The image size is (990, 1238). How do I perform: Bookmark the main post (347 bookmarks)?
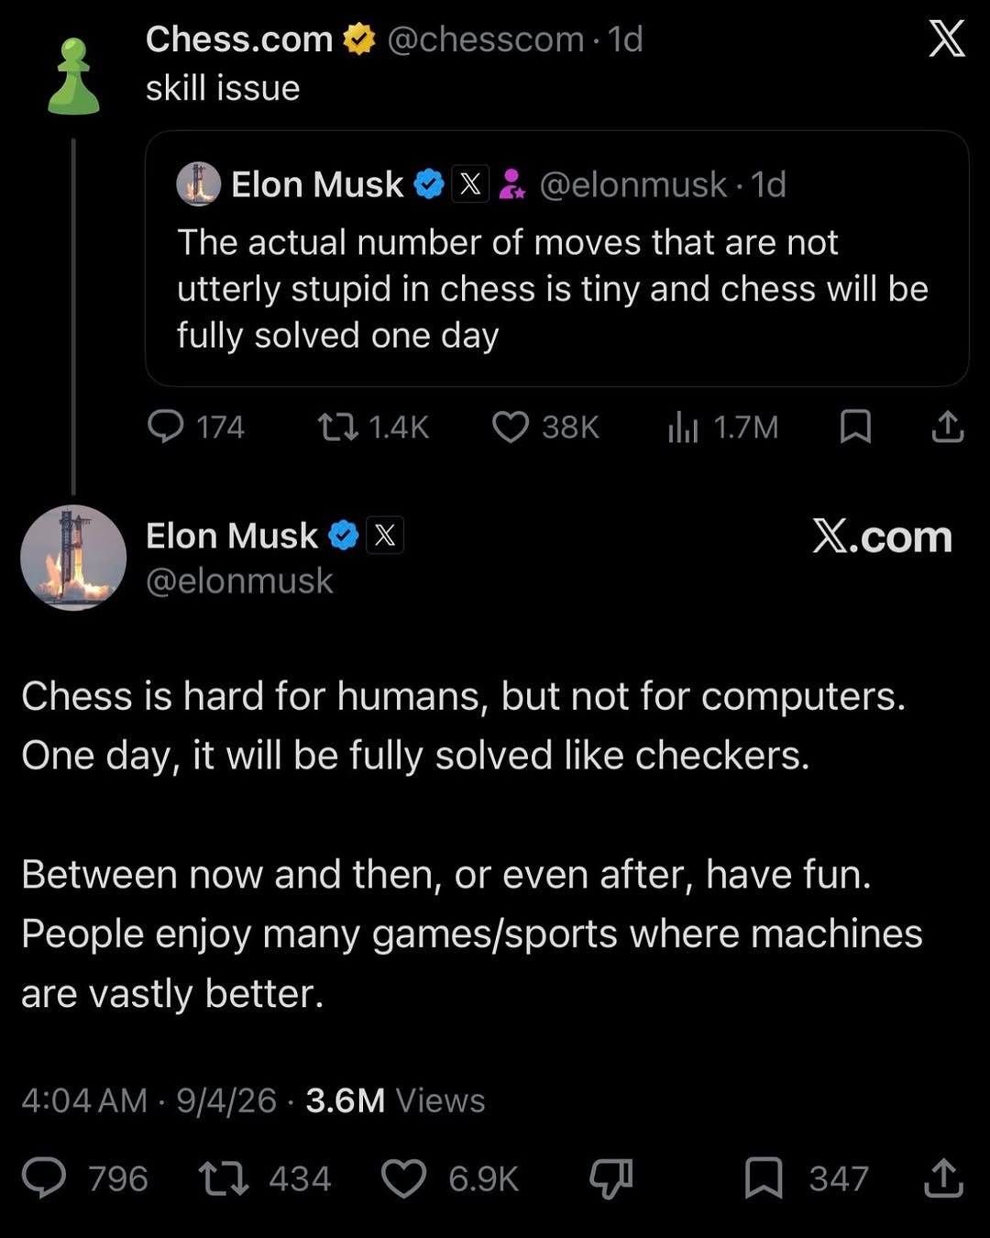pos(807,1178)
